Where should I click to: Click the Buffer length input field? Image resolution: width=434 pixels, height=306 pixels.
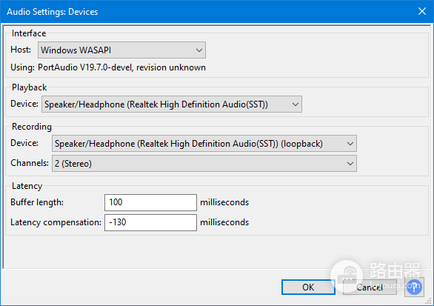[150, 202]
